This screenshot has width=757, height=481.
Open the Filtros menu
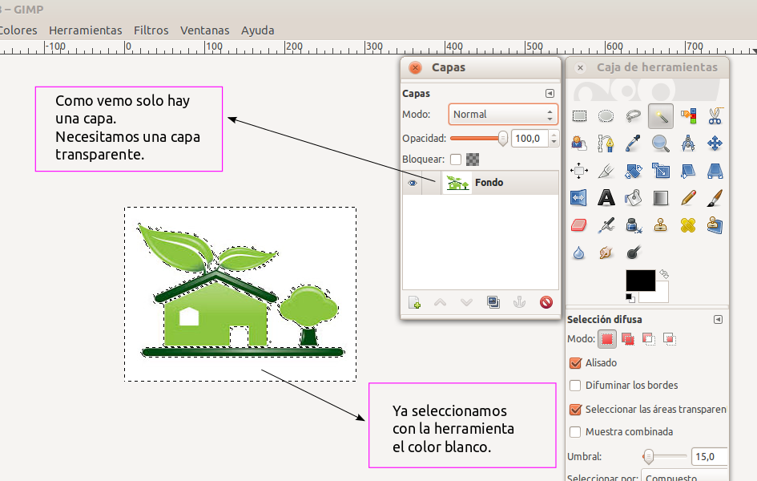[151, 30]
